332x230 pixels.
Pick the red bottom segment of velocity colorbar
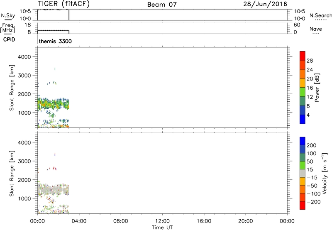303,206
